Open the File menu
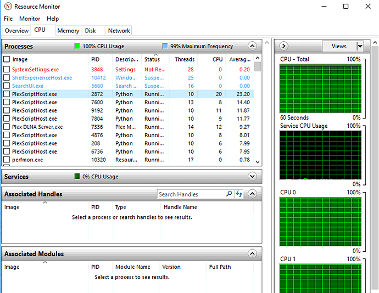 pyautogui.click(x=8, y=19)
